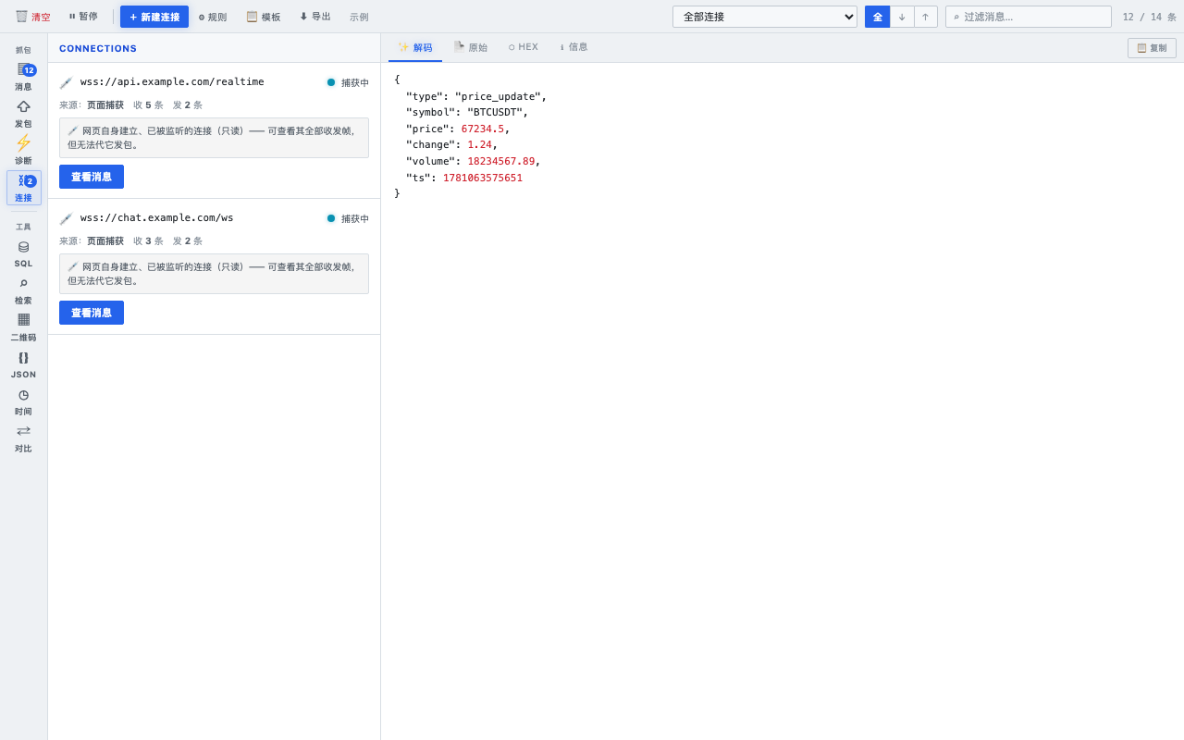Click the ts value 1781063575651
Image resolution: width=1184 pixels, height=740 pixels.
coord(483,178)
